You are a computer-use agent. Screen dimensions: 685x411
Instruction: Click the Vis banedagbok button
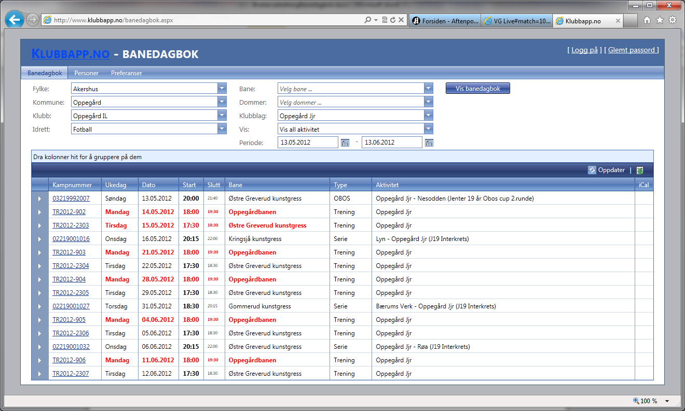coord(478,89)
